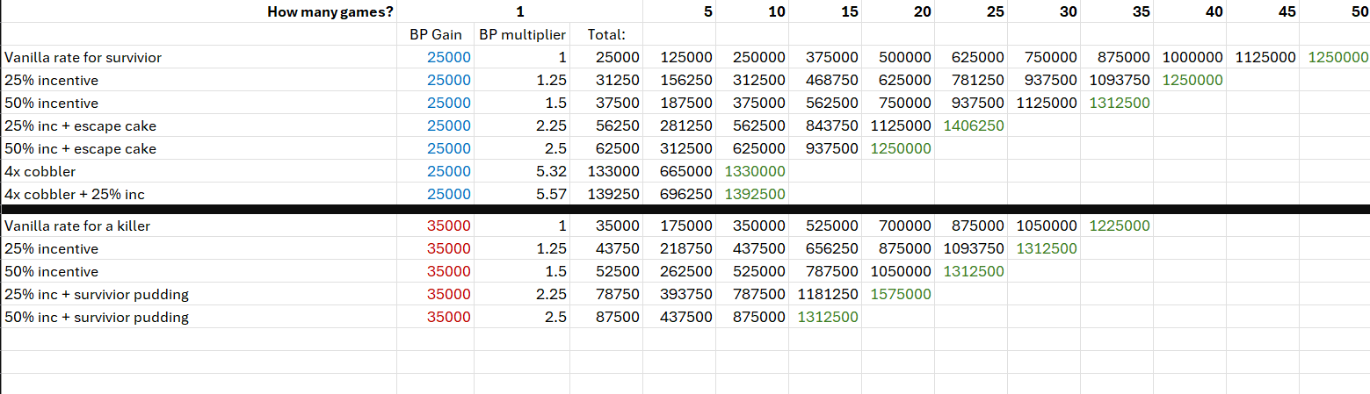
Task: Select the 'Vanilla rate for a killer' label
Action: pos(199,226)
